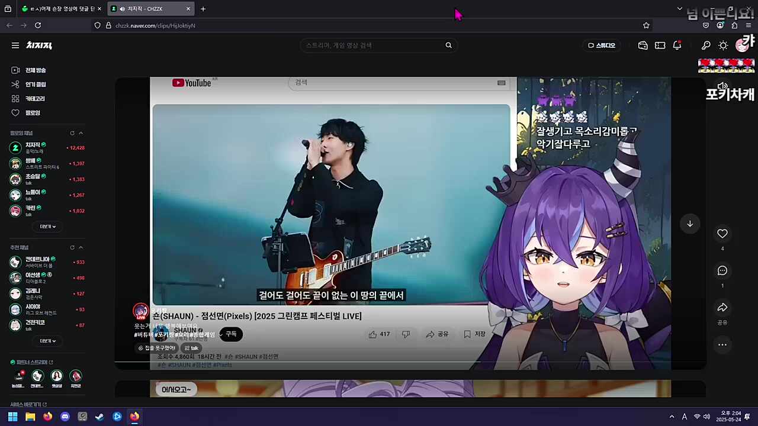This screenshot has width=758, height=426.
Task: Open the Pocket save icon
Action: (x=706, y=25)
